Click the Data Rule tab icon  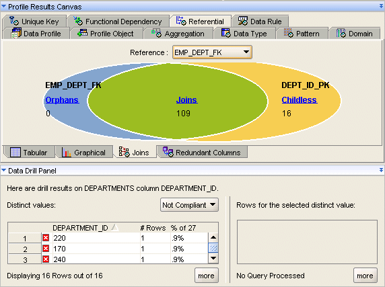[242, 21]
